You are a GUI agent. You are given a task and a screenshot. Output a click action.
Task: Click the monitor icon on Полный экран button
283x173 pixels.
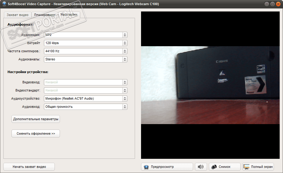pyautogui.click(x=246, y=167)
